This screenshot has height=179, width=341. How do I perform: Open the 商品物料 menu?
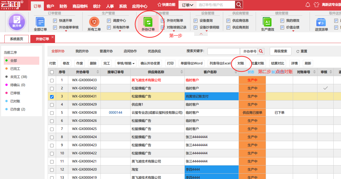click(x=80, y=6)
